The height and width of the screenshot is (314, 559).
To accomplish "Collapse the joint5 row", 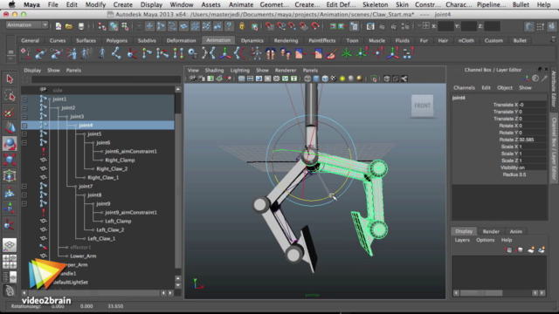I will (x=24, y=133).
